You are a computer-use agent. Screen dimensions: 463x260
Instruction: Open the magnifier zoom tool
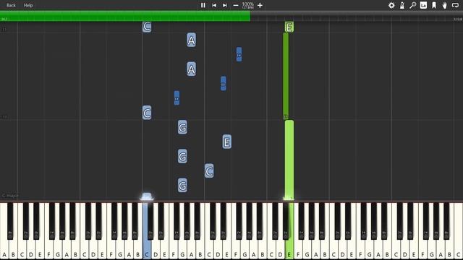tap(413, 5)
